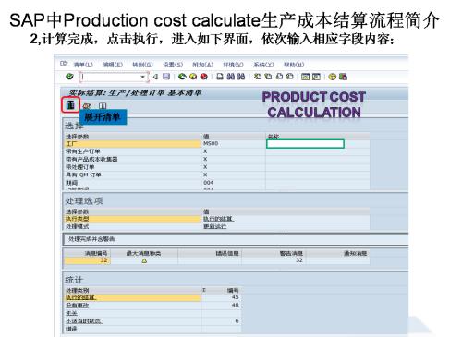Open the underlined execution type value link
Image resolution: width=462 pixels, height=337 pixels.
click(218, 219)
